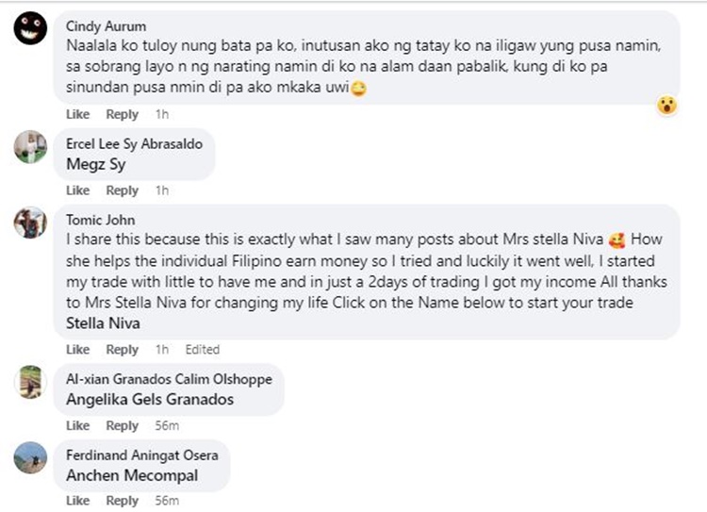Image resolution: width=707 pixels, height=512 pixels.
Task: Click Ferdinand Aningat Osera's avatar
Action: 31,457
